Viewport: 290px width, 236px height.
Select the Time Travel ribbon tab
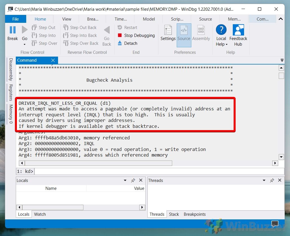pos(121,19)
